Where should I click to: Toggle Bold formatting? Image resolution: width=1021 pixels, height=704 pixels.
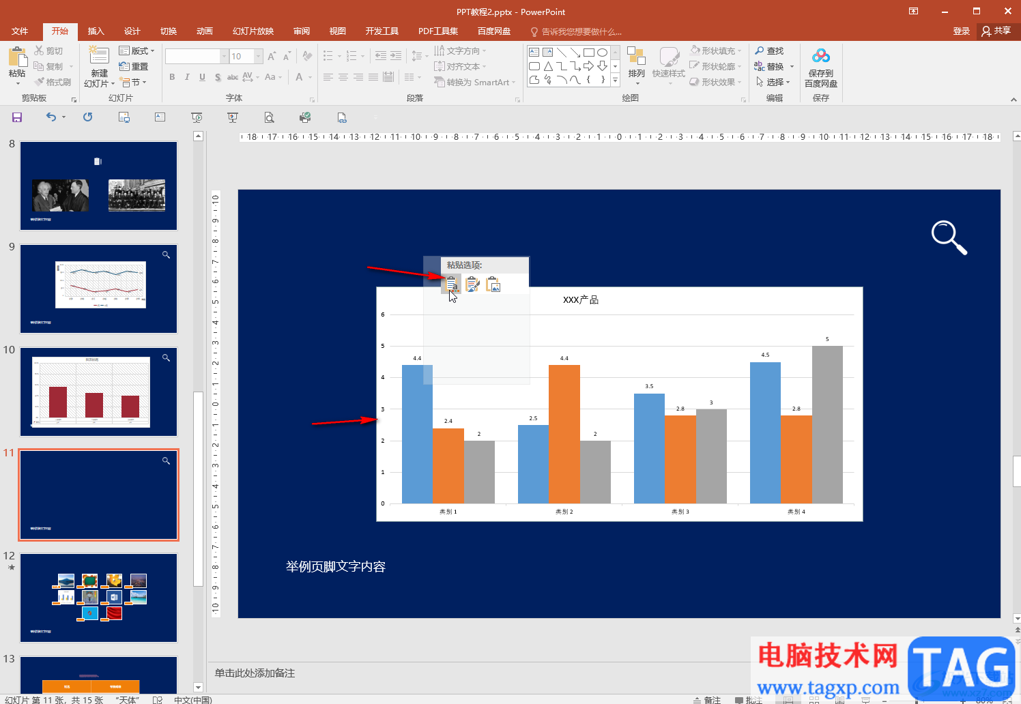[x=172, y=77]
